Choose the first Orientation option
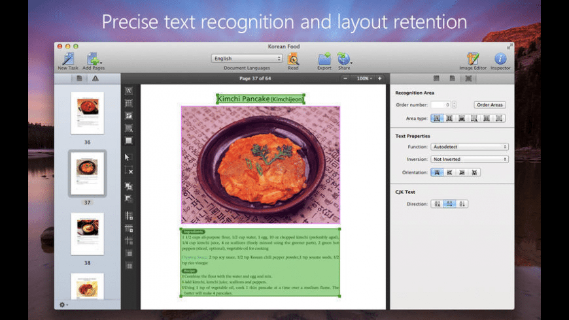Viewport: 569px width, 320px height. [x=437, y=172]
